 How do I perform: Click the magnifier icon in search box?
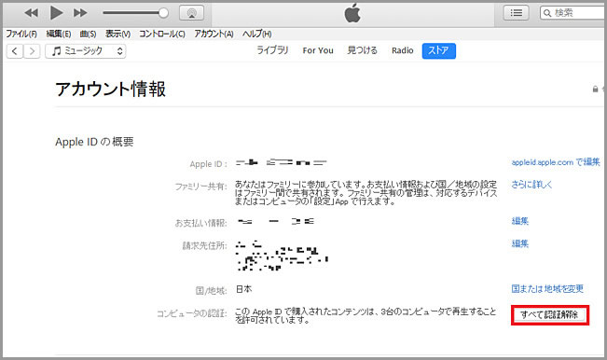547,13
